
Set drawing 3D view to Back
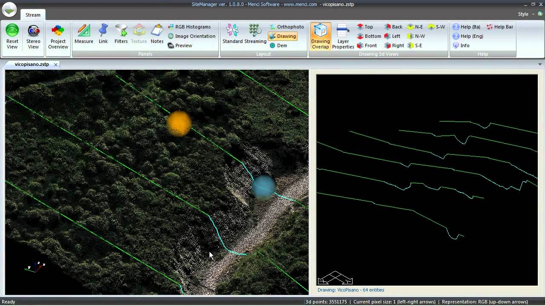(393, 27)
